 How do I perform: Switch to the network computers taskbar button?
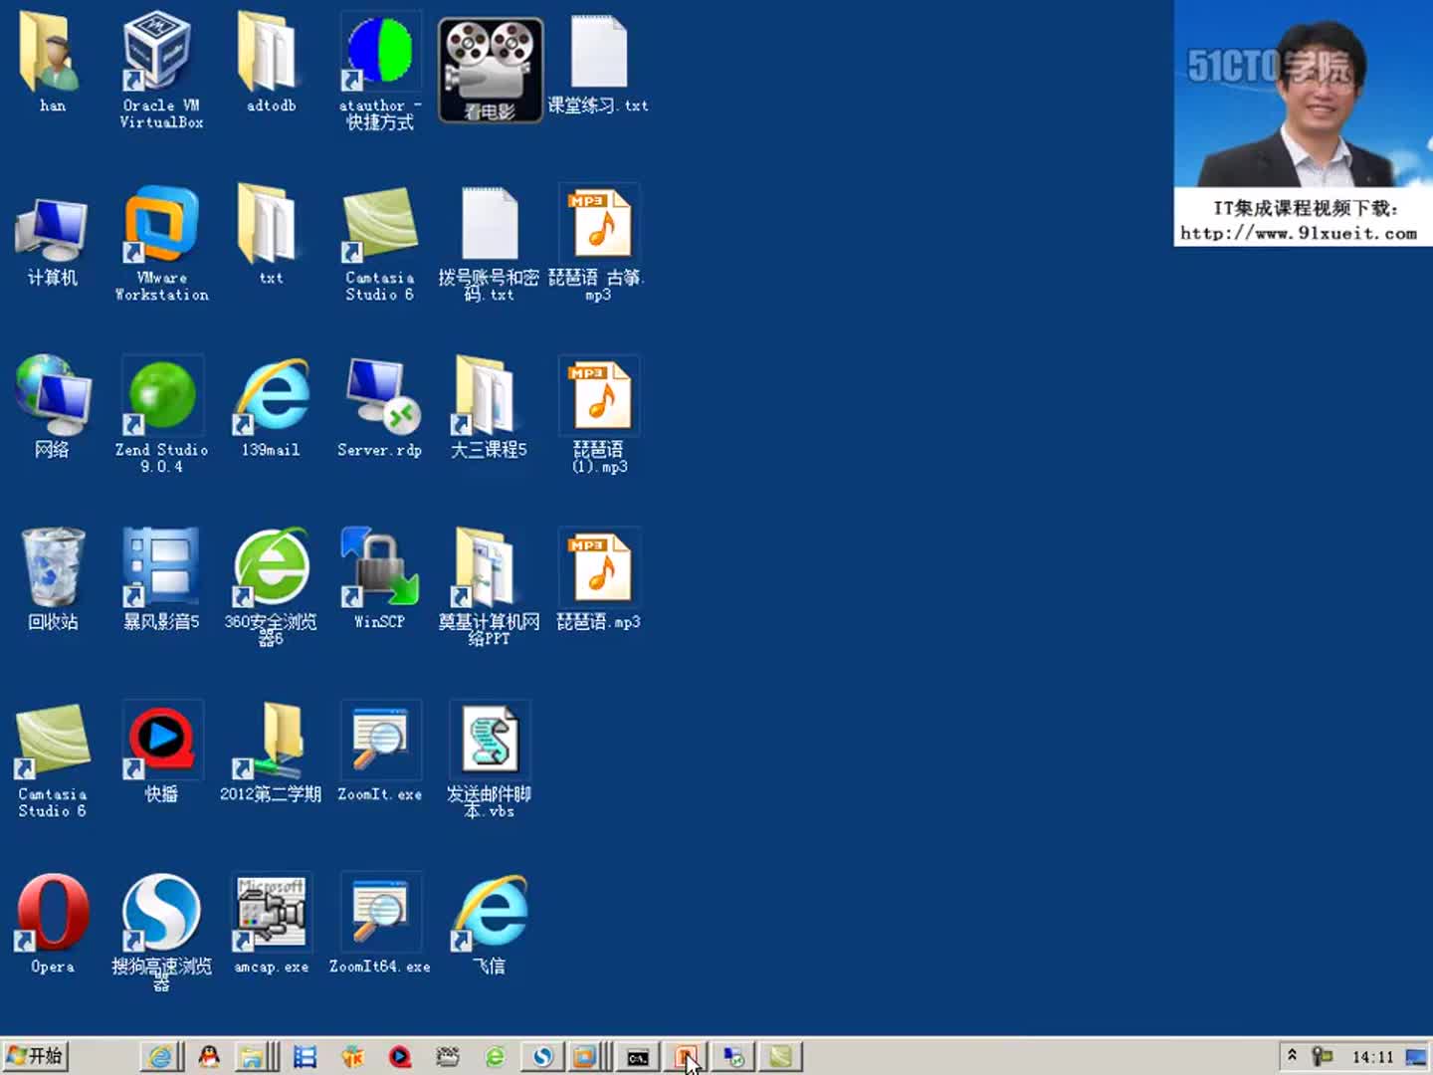[733, 1057]
